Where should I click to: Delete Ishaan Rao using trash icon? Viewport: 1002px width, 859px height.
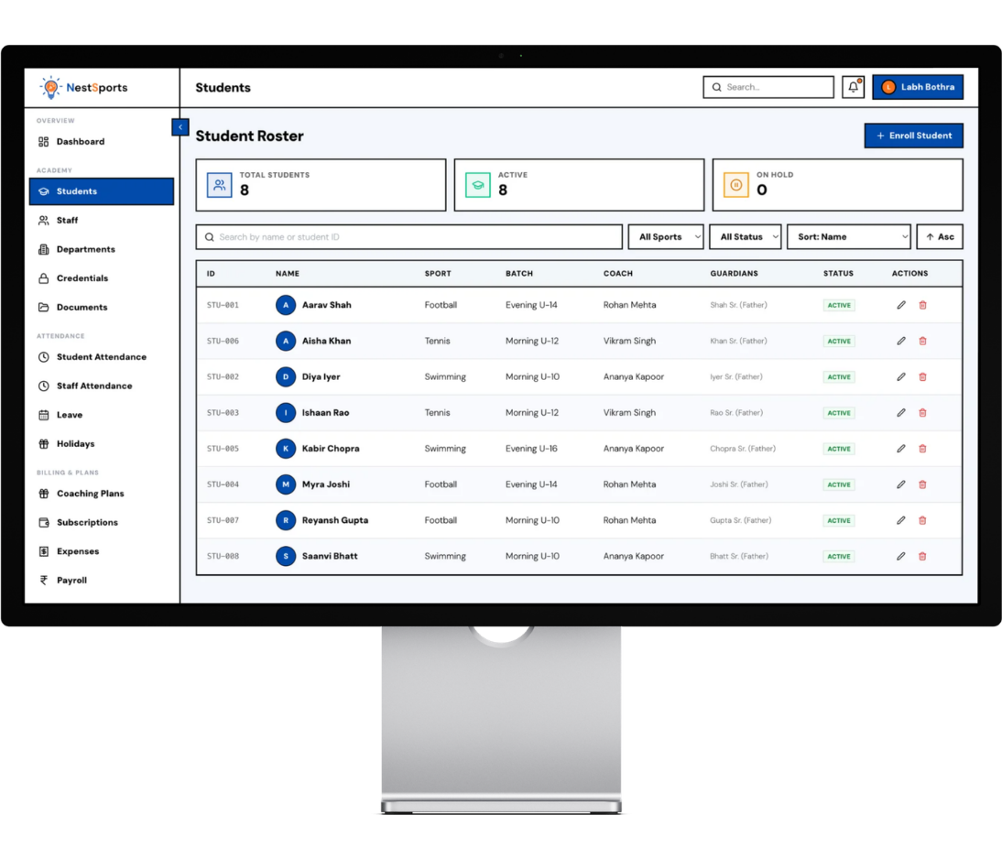[x=922, y=412]
